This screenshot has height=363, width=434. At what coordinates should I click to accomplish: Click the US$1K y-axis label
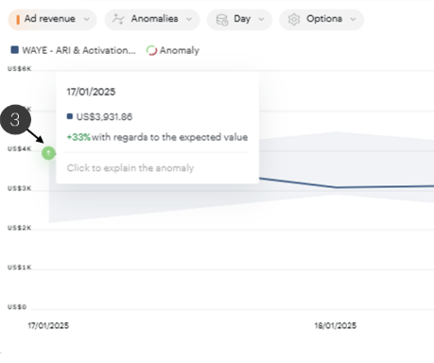(20, 268)
